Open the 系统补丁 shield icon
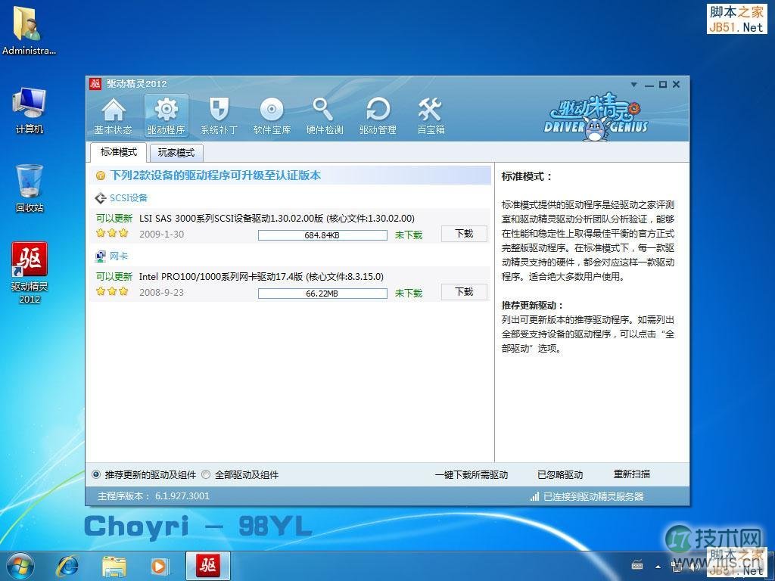Screen dimensions: 775x581 coord(219,115)
